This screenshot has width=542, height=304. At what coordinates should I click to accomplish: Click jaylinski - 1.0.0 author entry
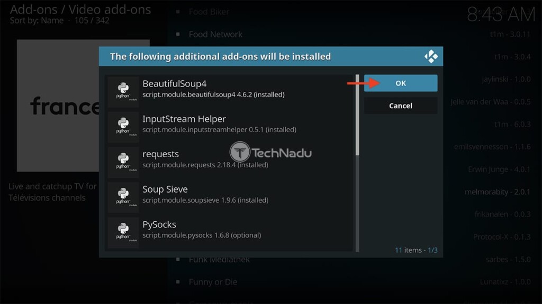pos(507,79)
